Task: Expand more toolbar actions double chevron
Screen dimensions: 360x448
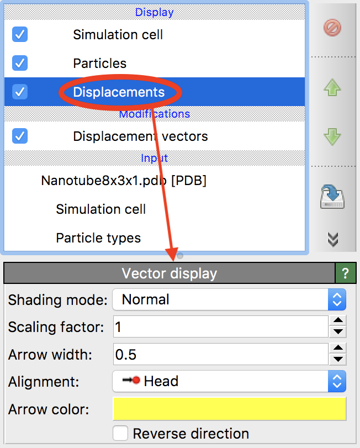Action: [332, 239]
